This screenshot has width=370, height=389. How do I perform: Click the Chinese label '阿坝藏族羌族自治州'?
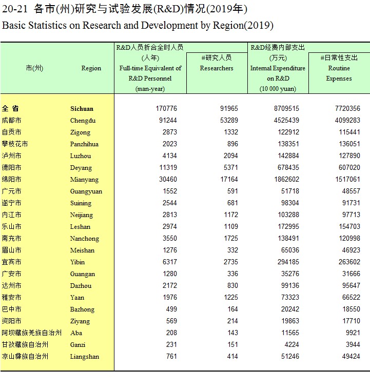click(31, 333)
